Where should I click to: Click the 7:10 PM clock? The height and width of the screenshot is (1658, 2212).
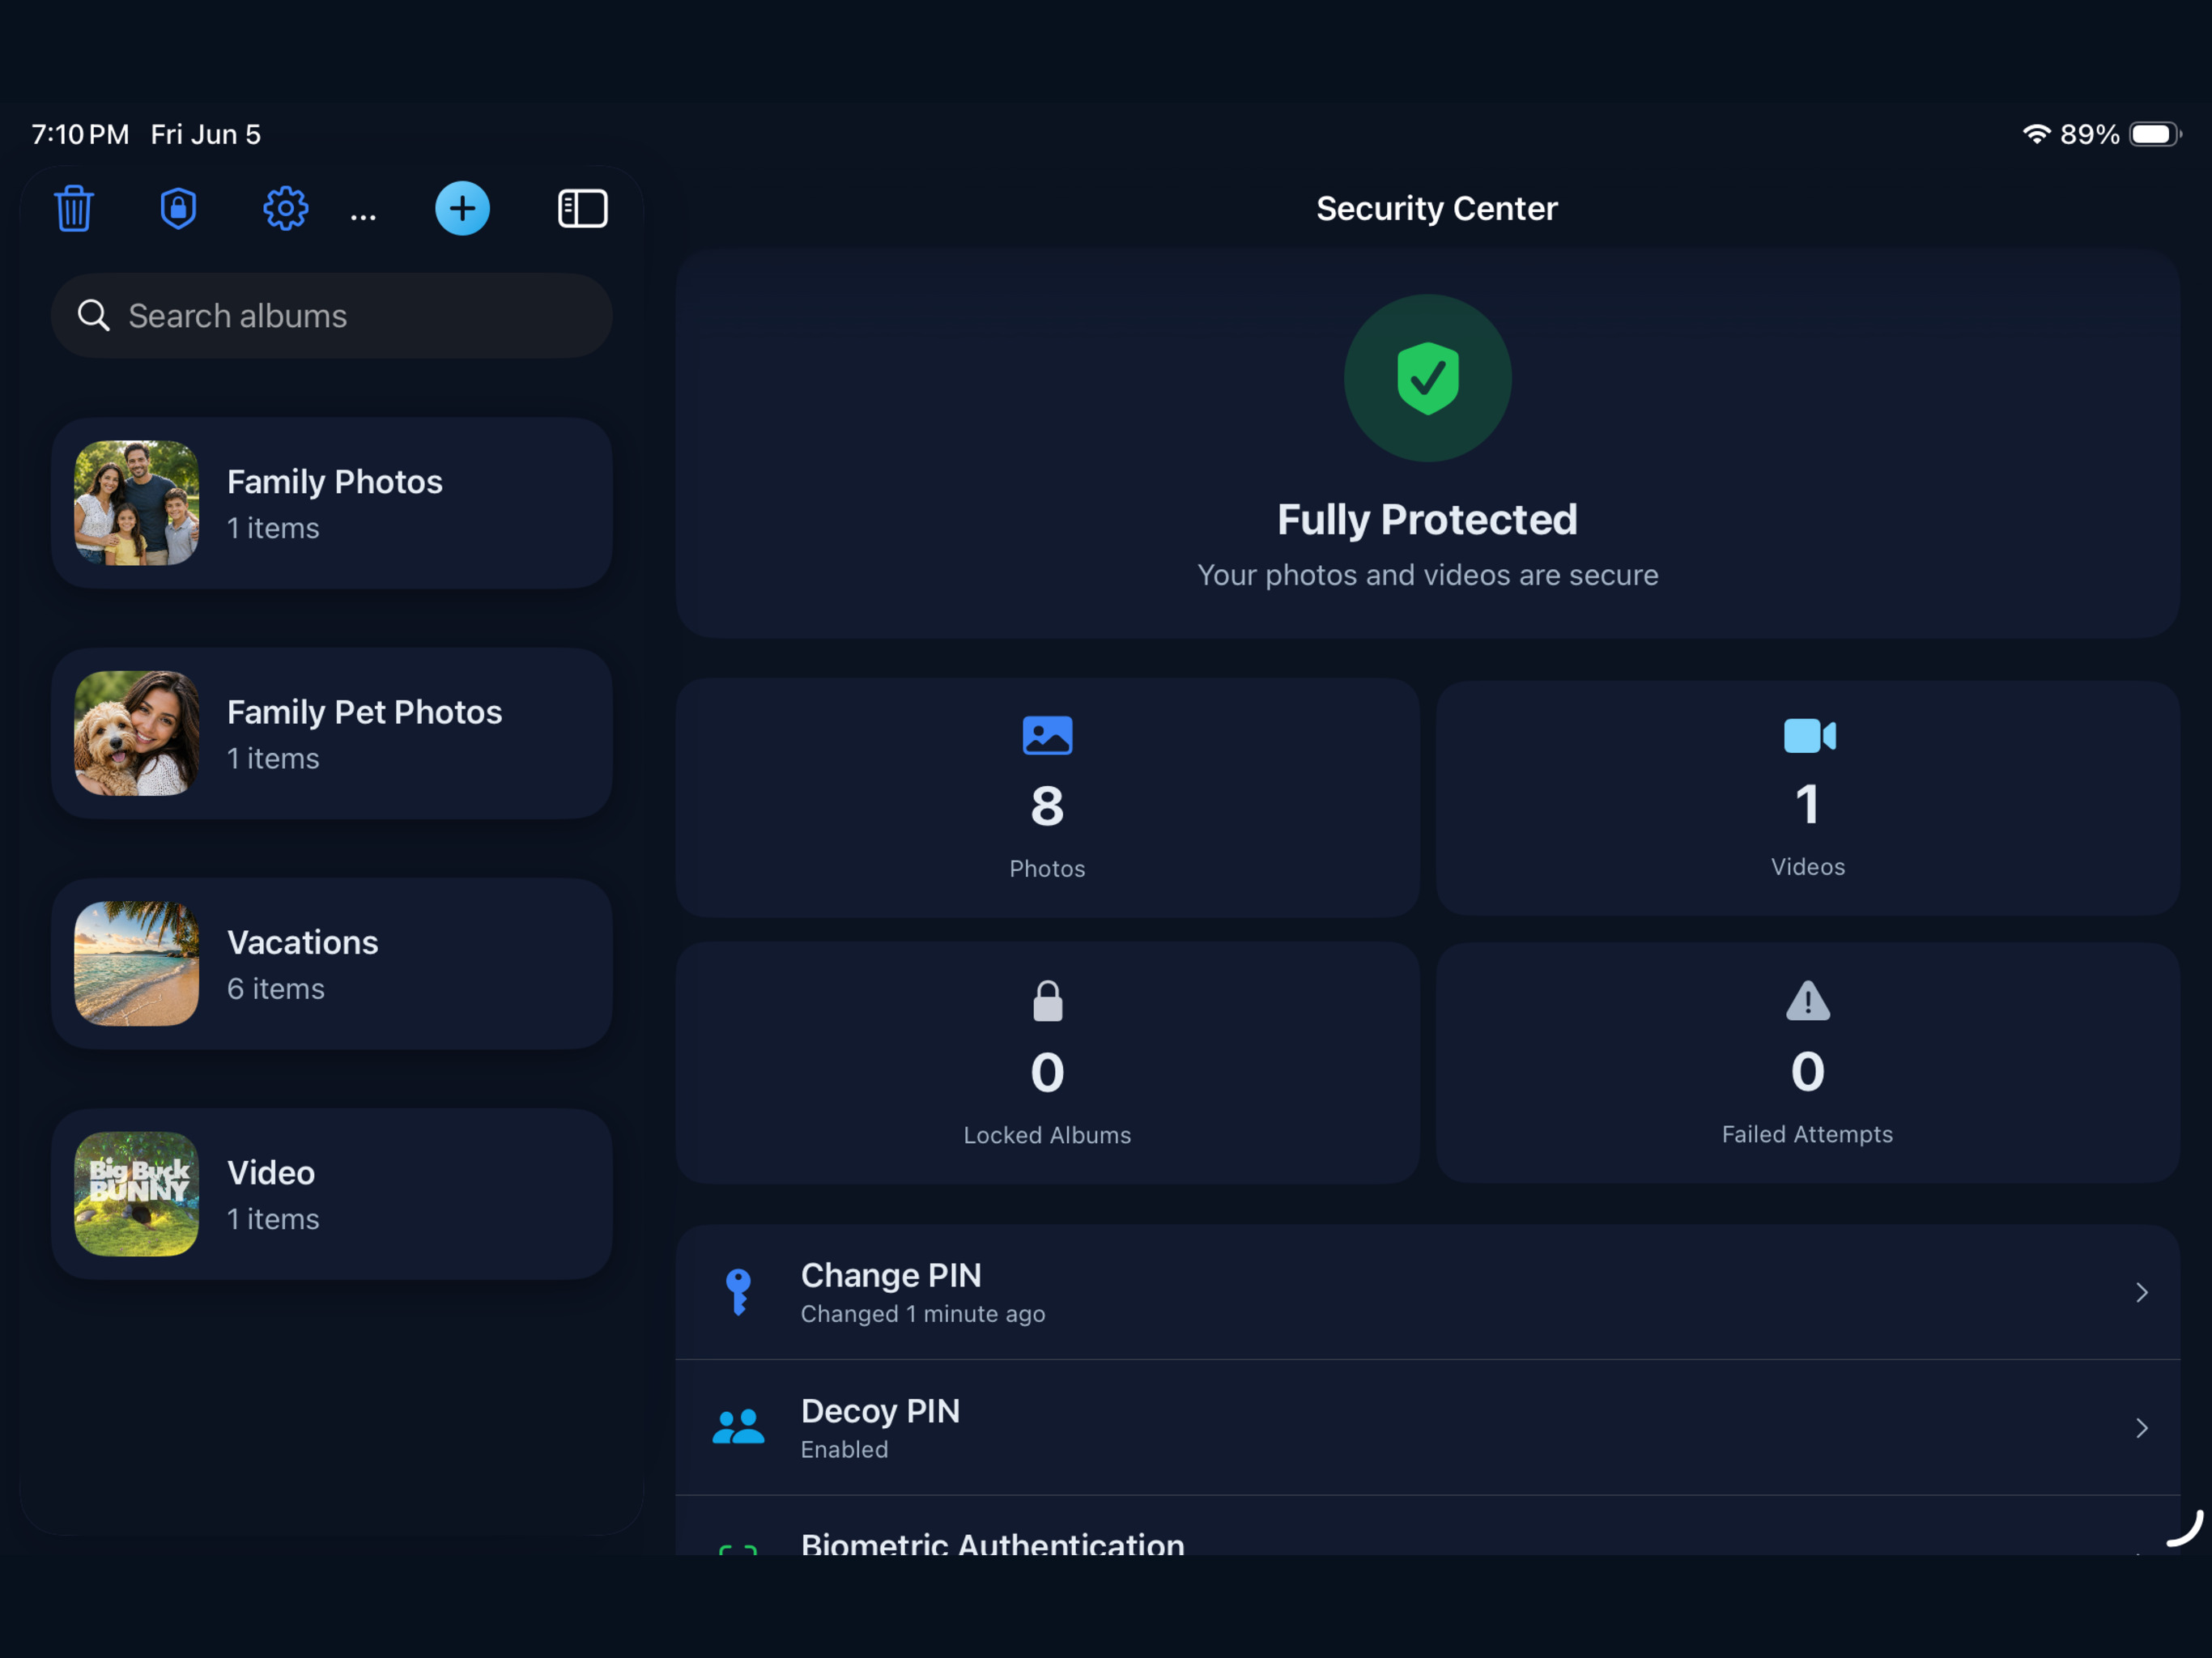(x=80, y=134)
